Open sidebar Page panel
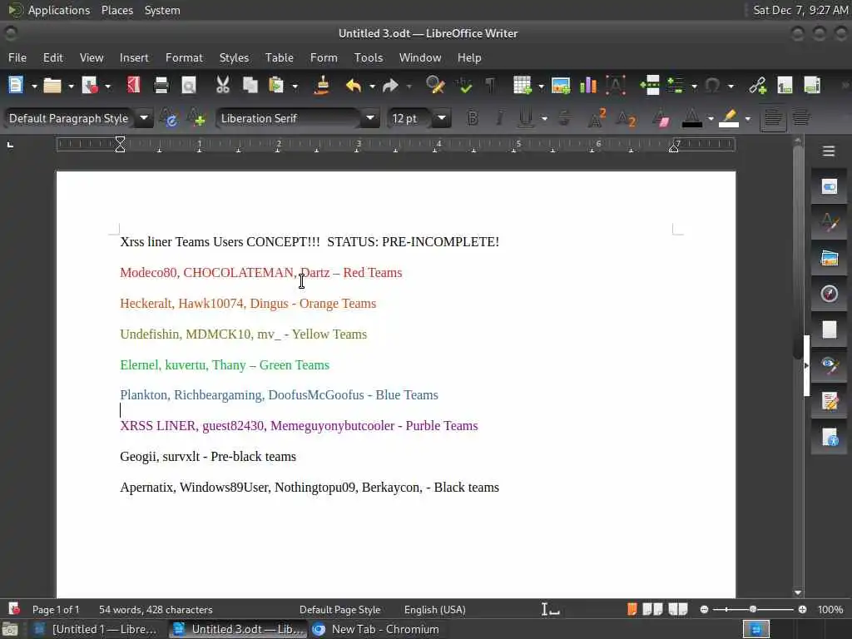The height and width of the screenshot is (639, 852). click(x=830, y=329)
